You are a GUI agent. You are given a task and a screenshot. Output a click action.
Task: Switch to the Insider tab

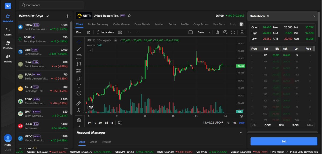(x=159, y=24)
